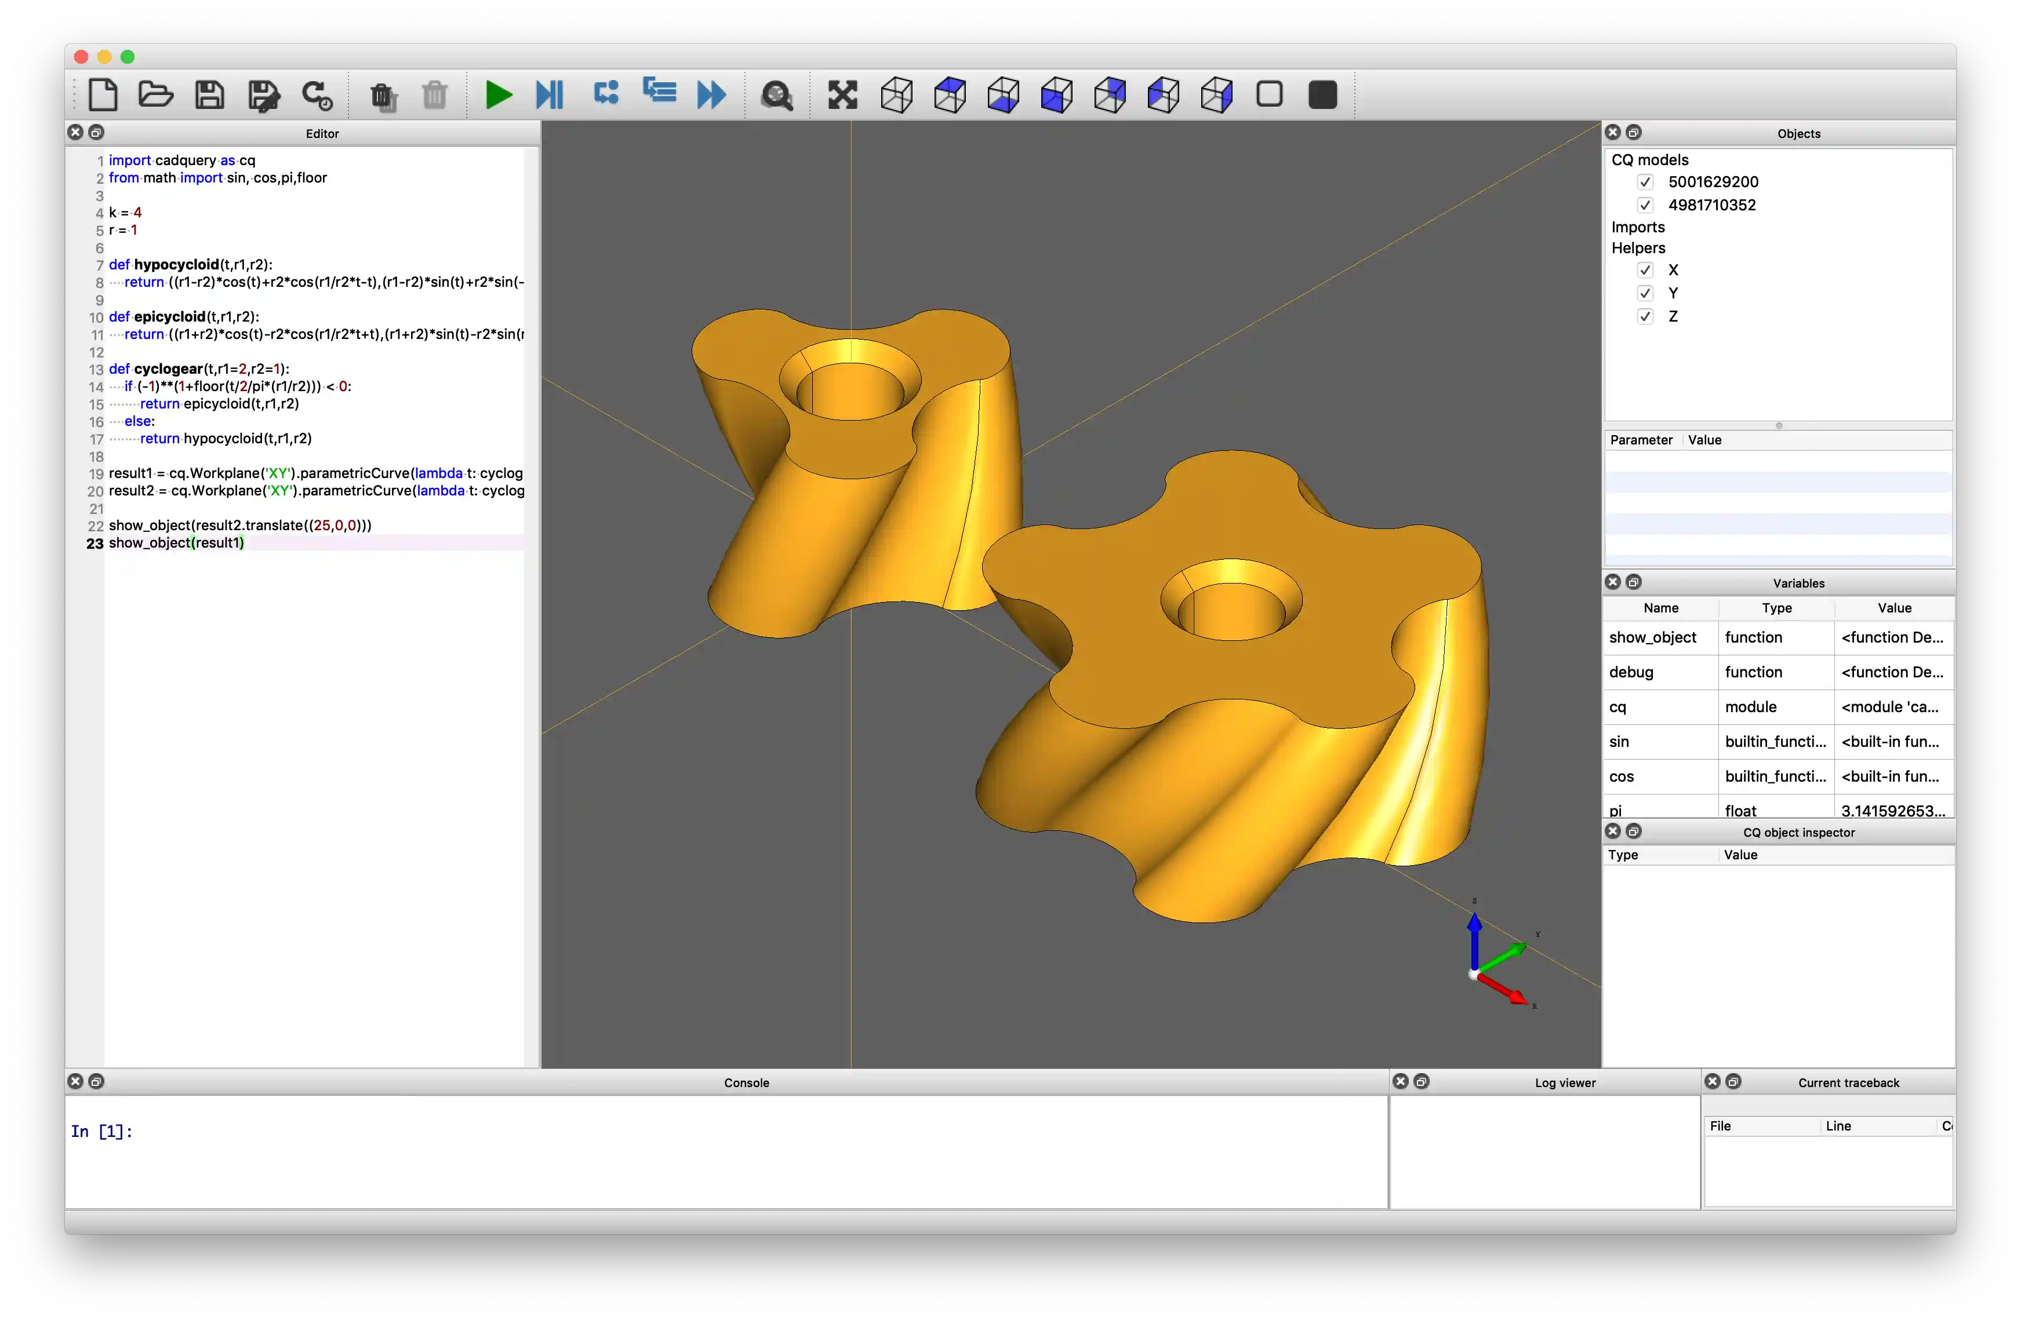Switch viewport to isometric view cube icon
The width and height of the screenshot is (2021, 1320).
[896, 95]
